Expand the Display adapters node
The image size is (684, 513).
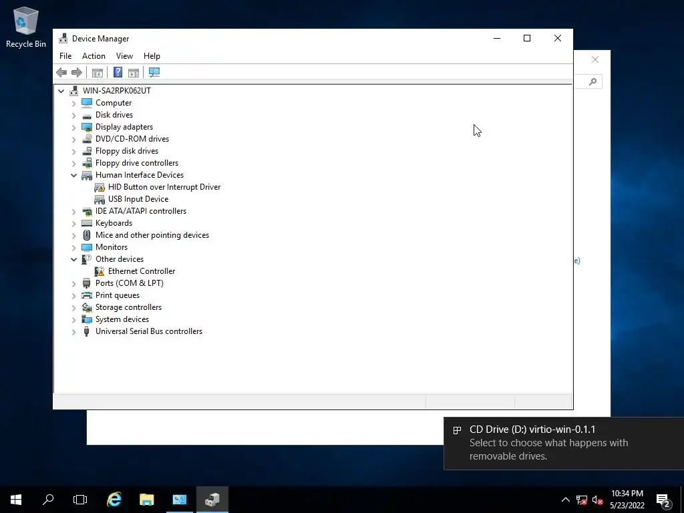[x=73, y=128]
